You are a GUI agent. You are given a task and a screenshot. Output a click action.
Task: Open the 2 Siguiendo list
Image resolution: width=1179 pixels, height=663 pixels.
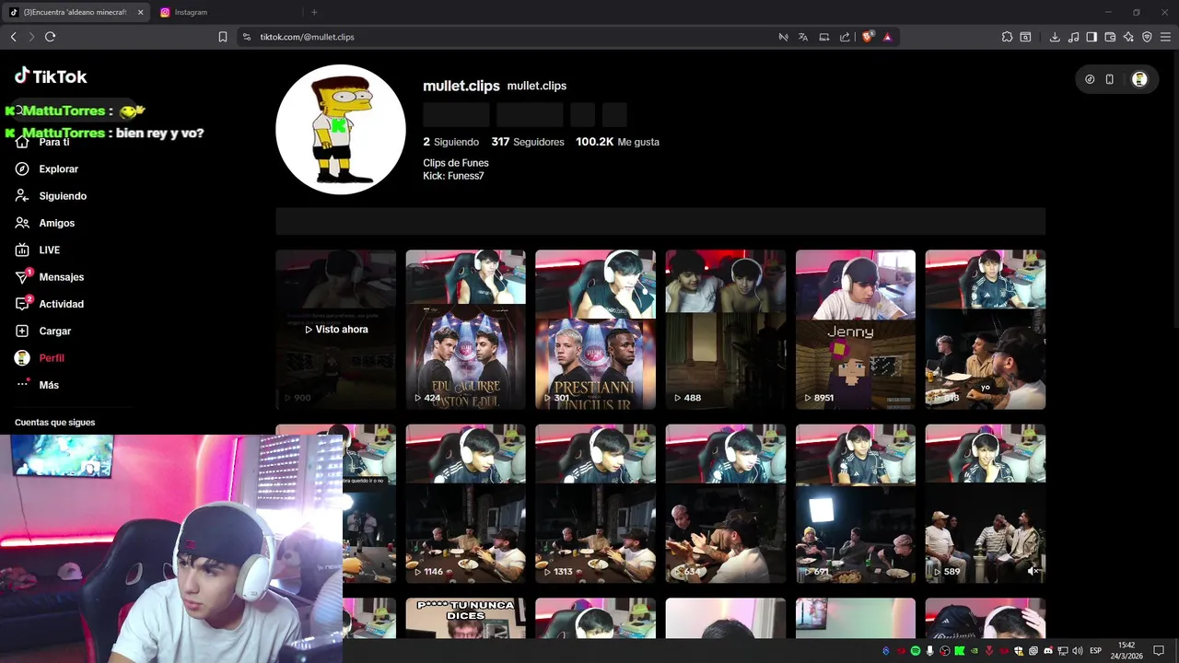[x=450, y=142]
